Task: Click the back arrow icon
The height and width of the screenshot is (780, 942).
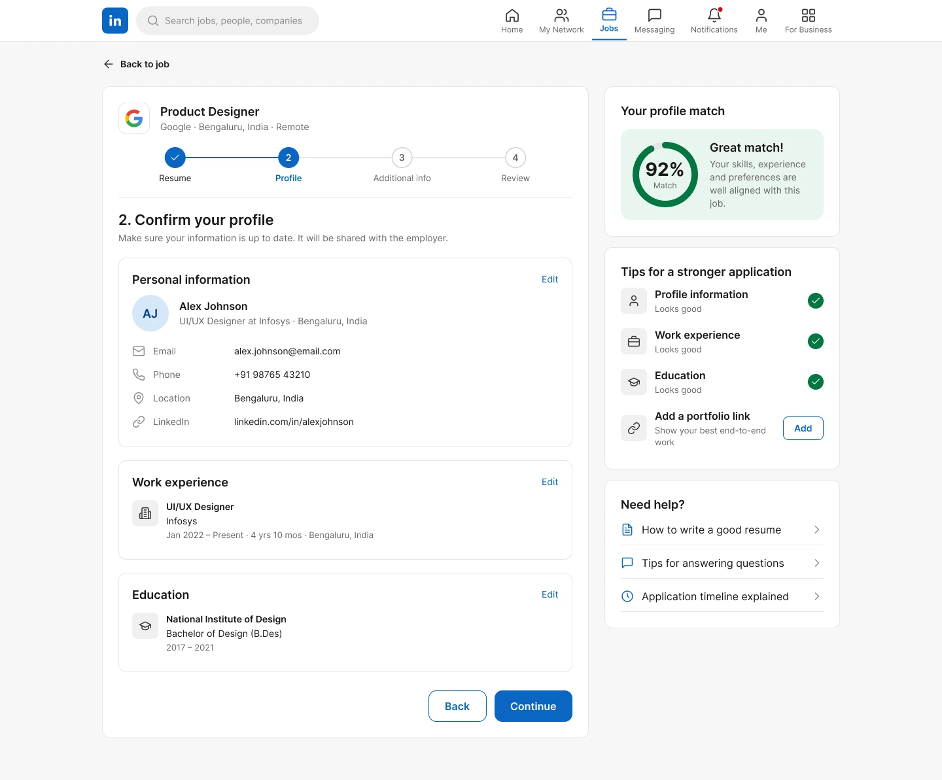Action: 109,64
